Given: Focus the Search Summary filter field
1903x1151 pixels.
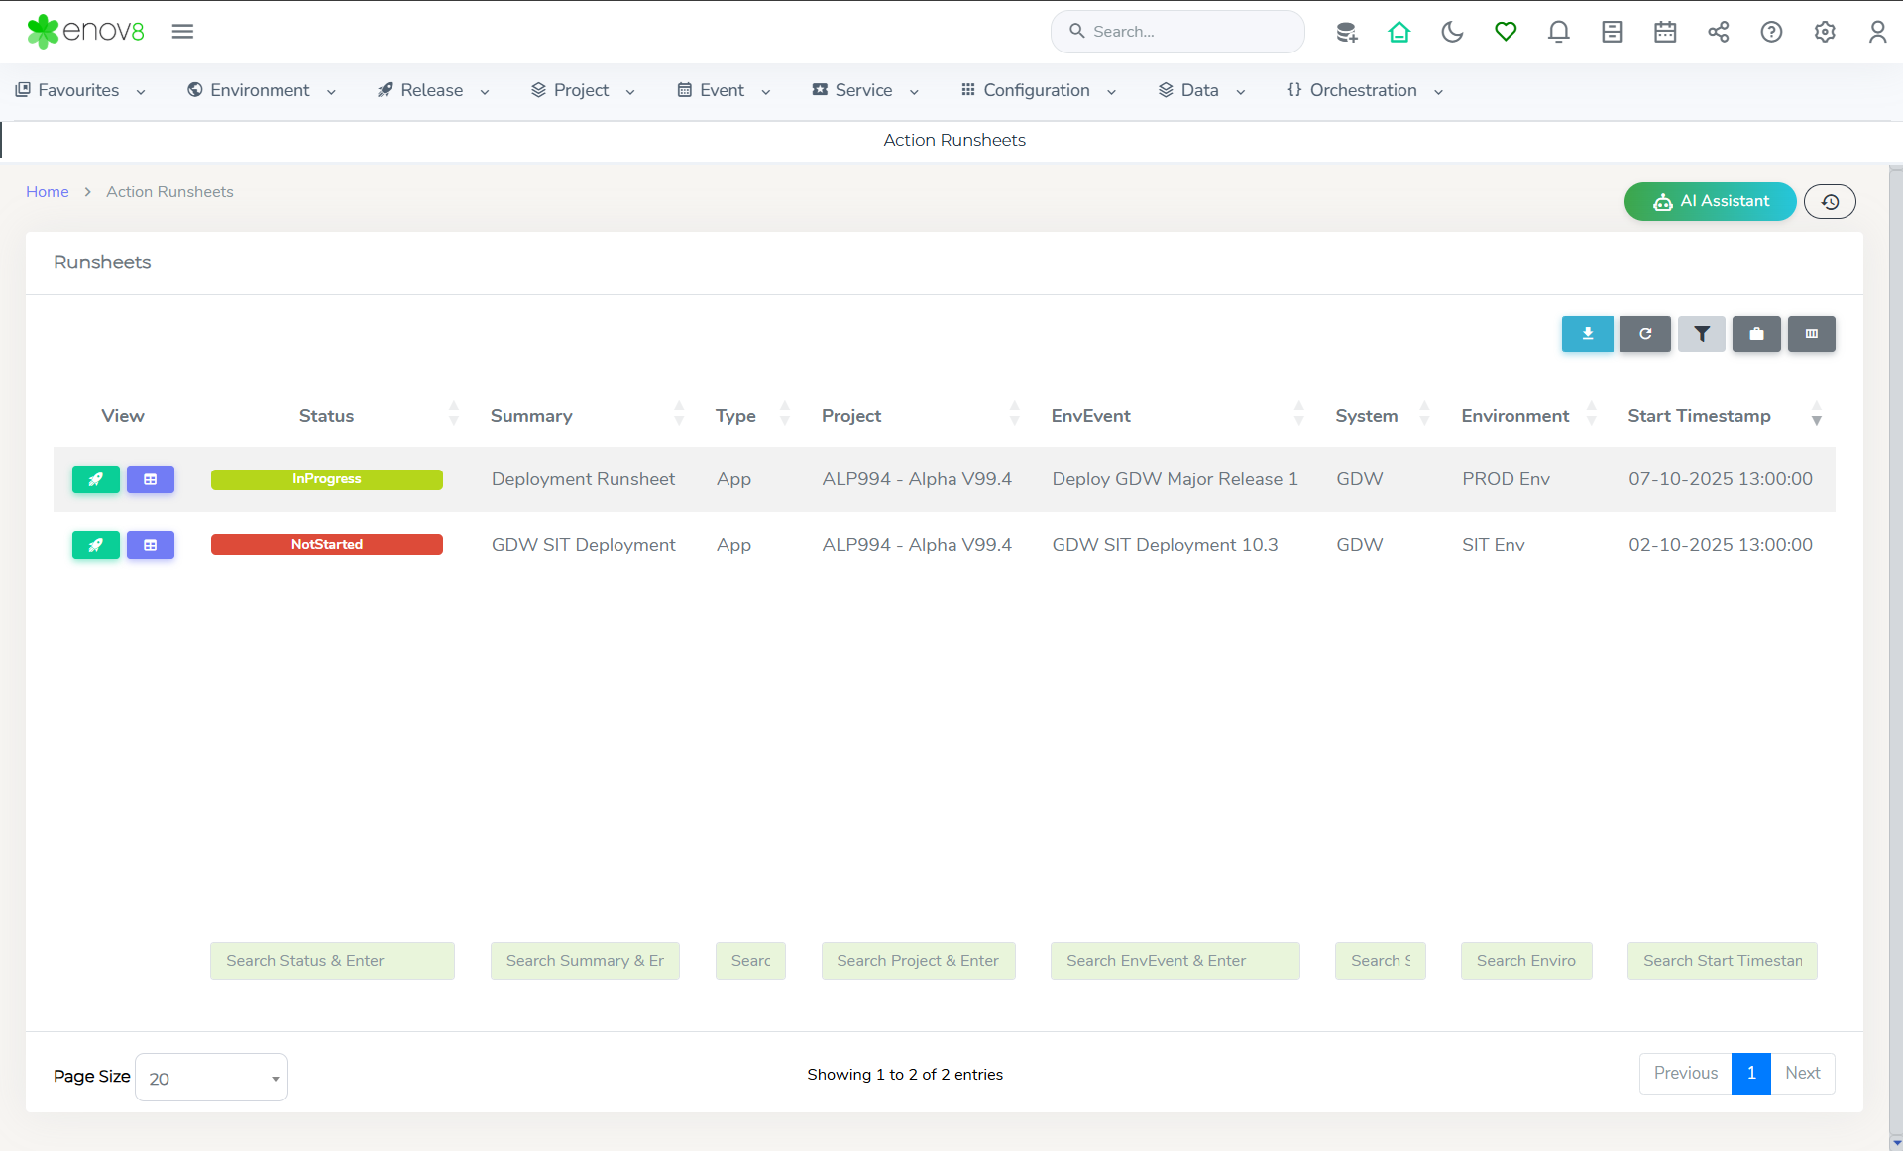Looking at the screenshot, I should coord(585,961).
